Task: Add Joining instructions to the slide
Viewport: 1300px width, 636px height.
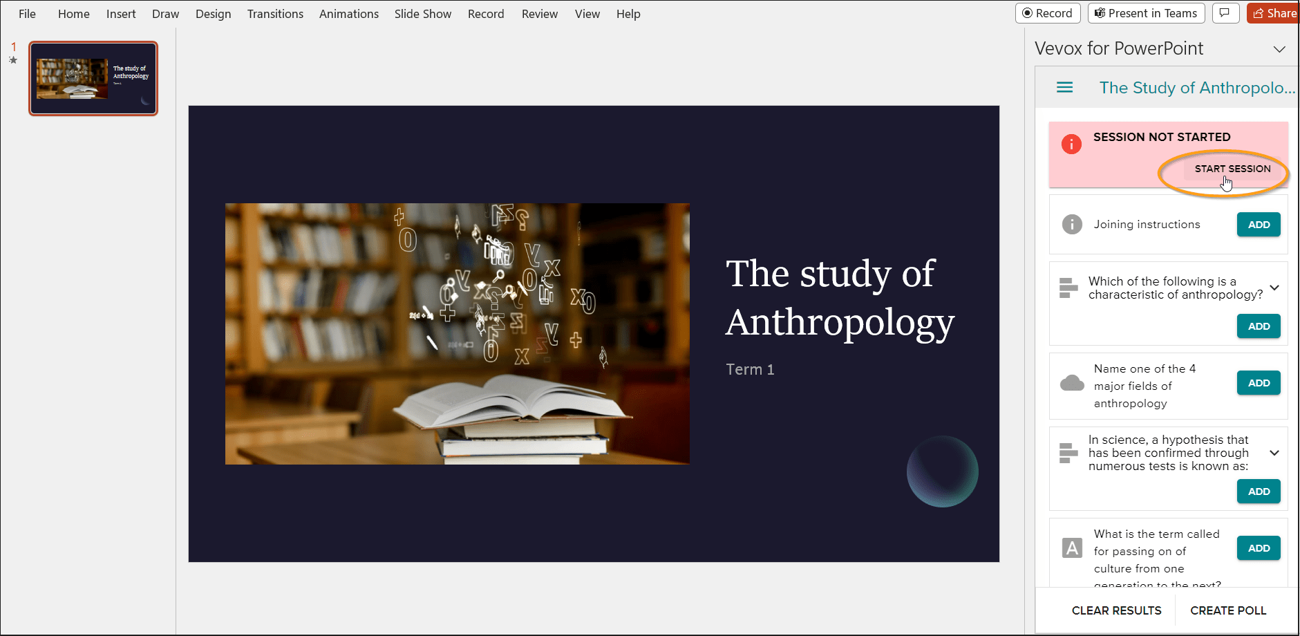Action: pos(1259,225)
